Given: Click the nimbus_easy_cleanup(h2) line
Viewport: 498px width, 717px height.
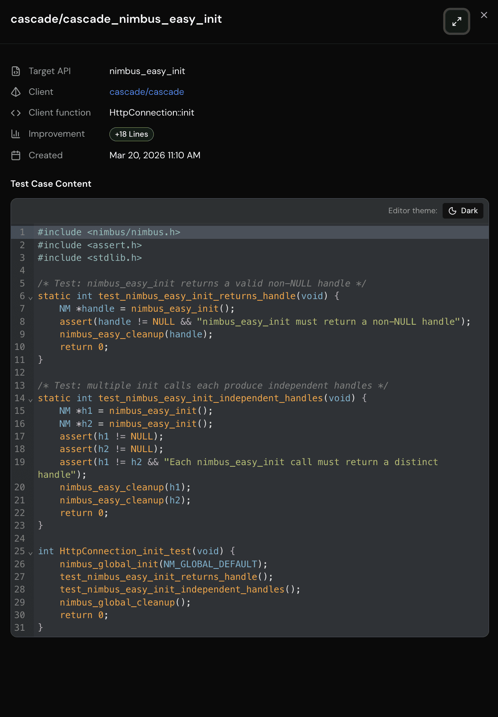Looking at the screenshot, I should [x=125, y=501].
